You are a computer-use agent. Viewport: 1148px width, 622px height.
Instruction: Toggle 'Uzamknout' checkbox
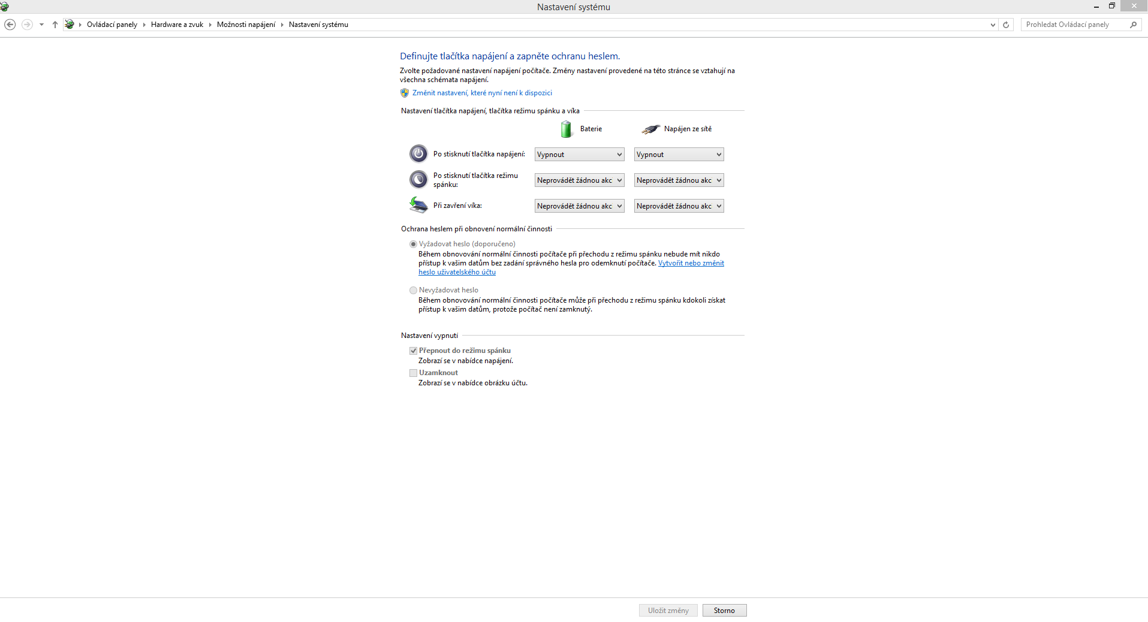[x=413, y=373]
